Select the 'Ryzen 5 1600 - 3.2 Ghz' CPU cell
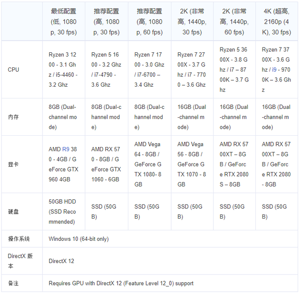This screenshot has width=301, height=294. click(107, 70)
